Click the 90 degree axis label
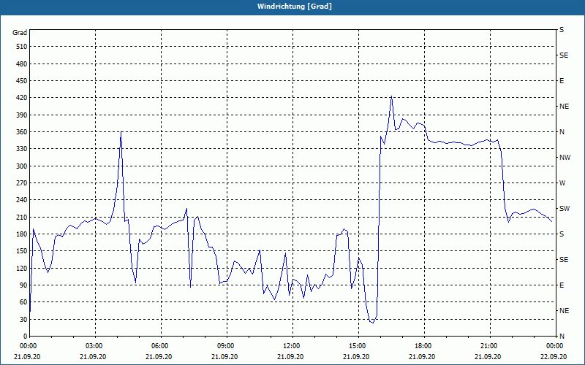Screen dimensions: 585x365 tap(23, 285)
